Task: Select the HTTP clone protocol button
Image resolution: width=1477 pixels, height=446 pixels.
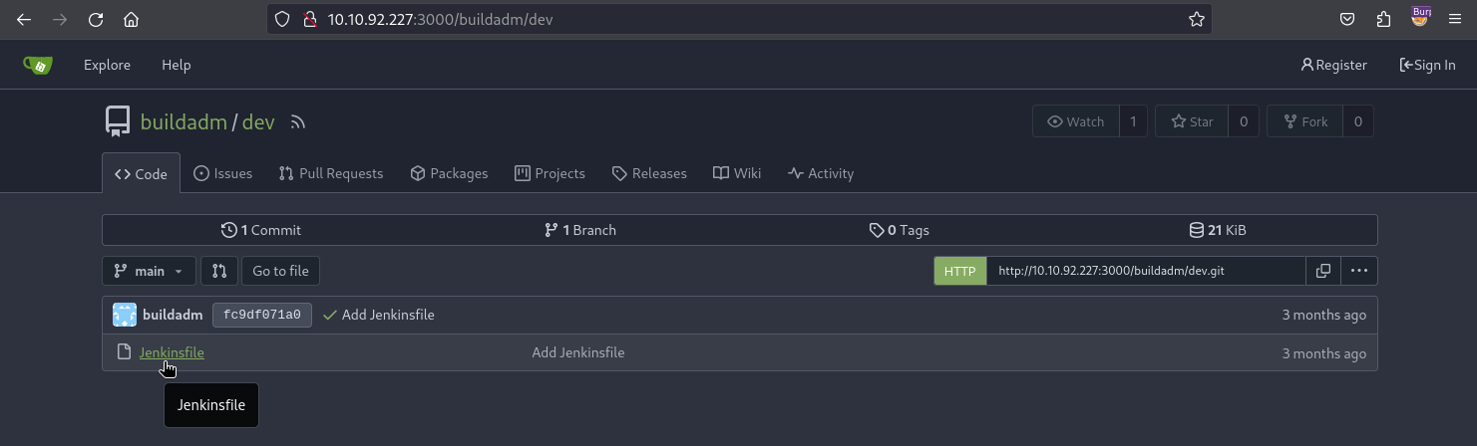Action: pos(959,271)
